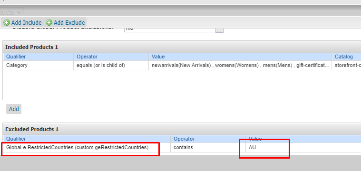Click the Catalog column header
The height and width of the screenshot is (171, 361).
[x=347, y=57]
